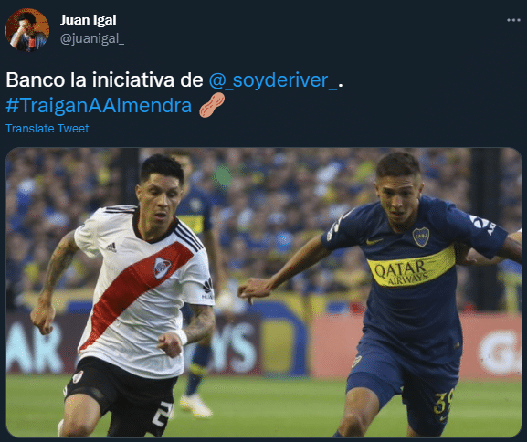
Task: Click the Nike swoosh on blue jersey
Action: click(374, 241)
